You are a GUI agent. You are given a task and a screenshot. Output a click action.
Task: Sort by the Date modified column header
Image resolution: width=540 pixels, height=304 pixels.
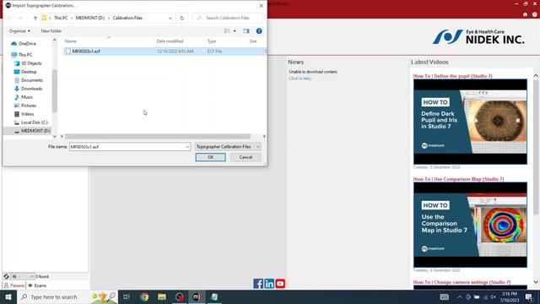(x=170, y=41)
